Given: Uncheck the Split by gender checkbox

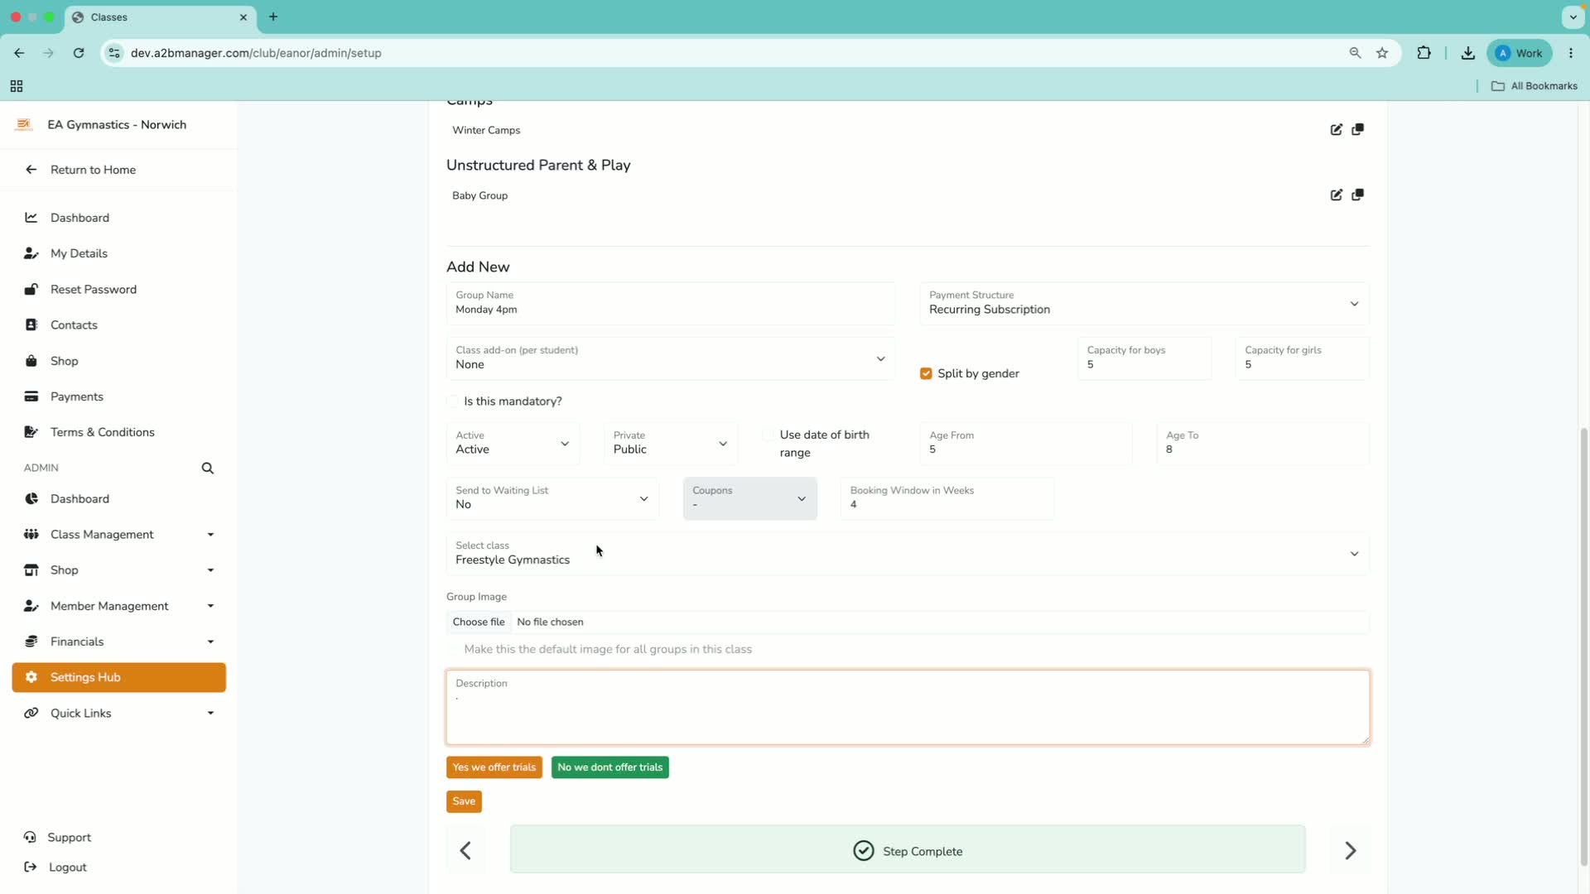Looking at the screenshot, I should (x=926, y=374).
